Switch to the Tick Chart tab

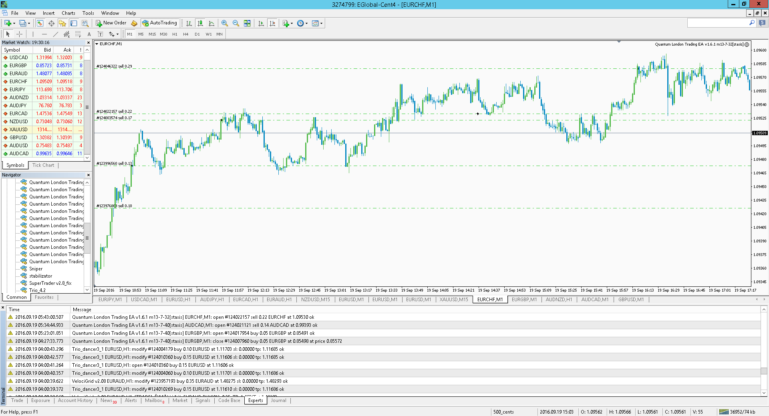[x=43, y=165]
